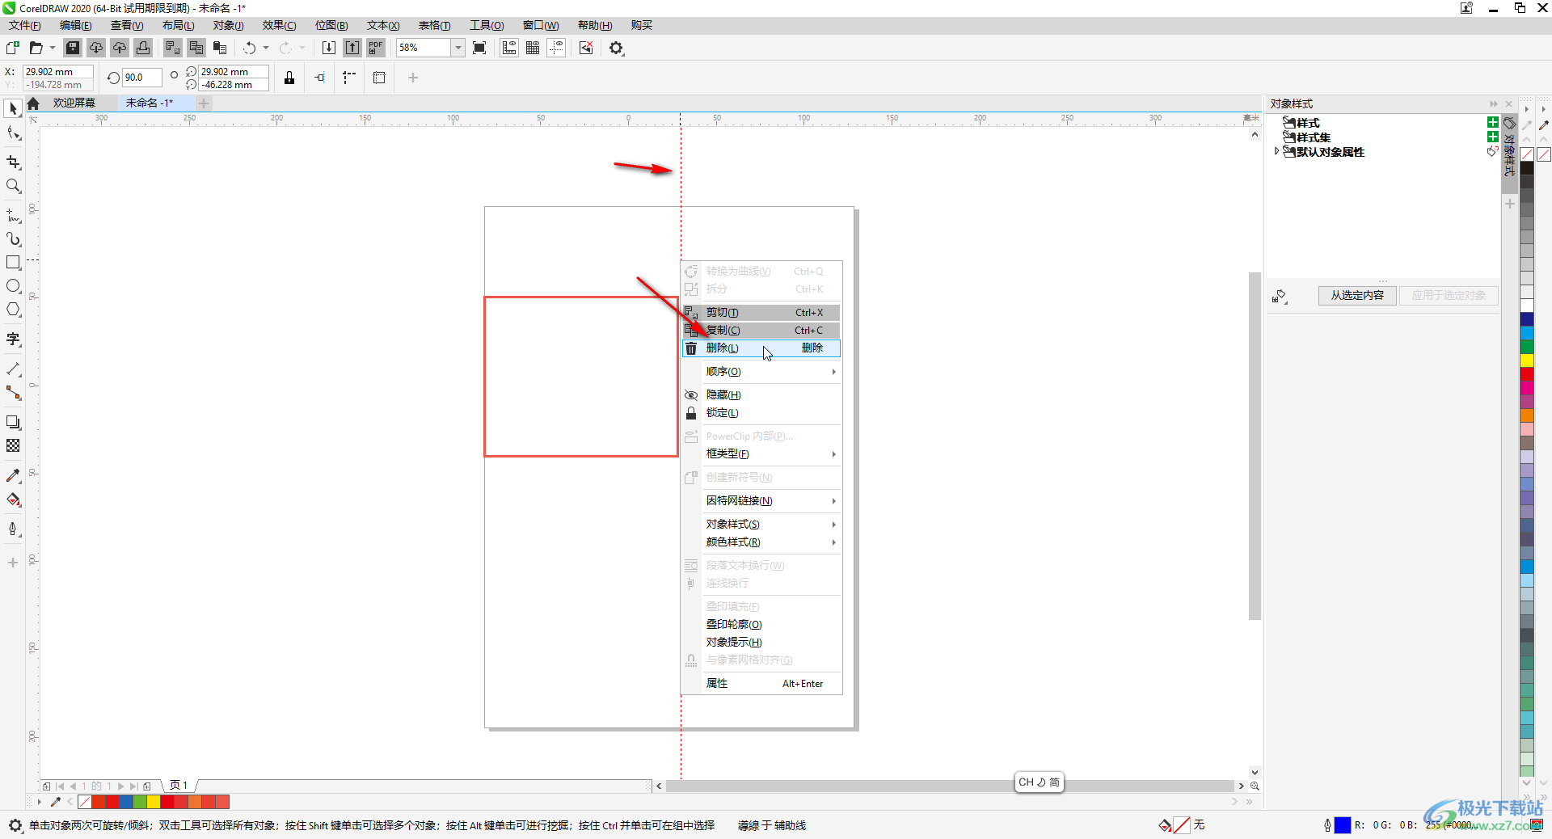Image resolution: width=1552 pixels, height=839 pixels.
Task: Pick the Crop tool
Action: [13, 162]
